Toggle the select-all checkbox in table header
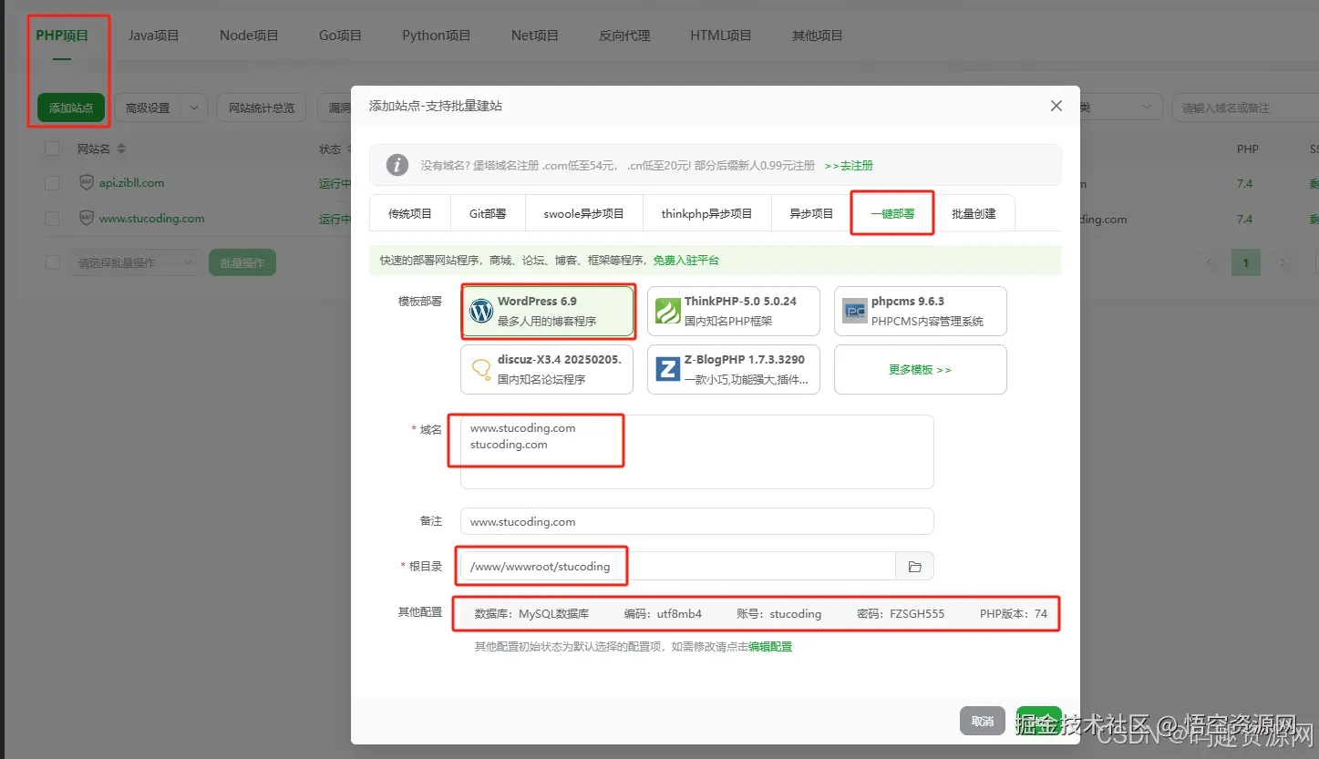1319x759 pixels. pos(52,149)
